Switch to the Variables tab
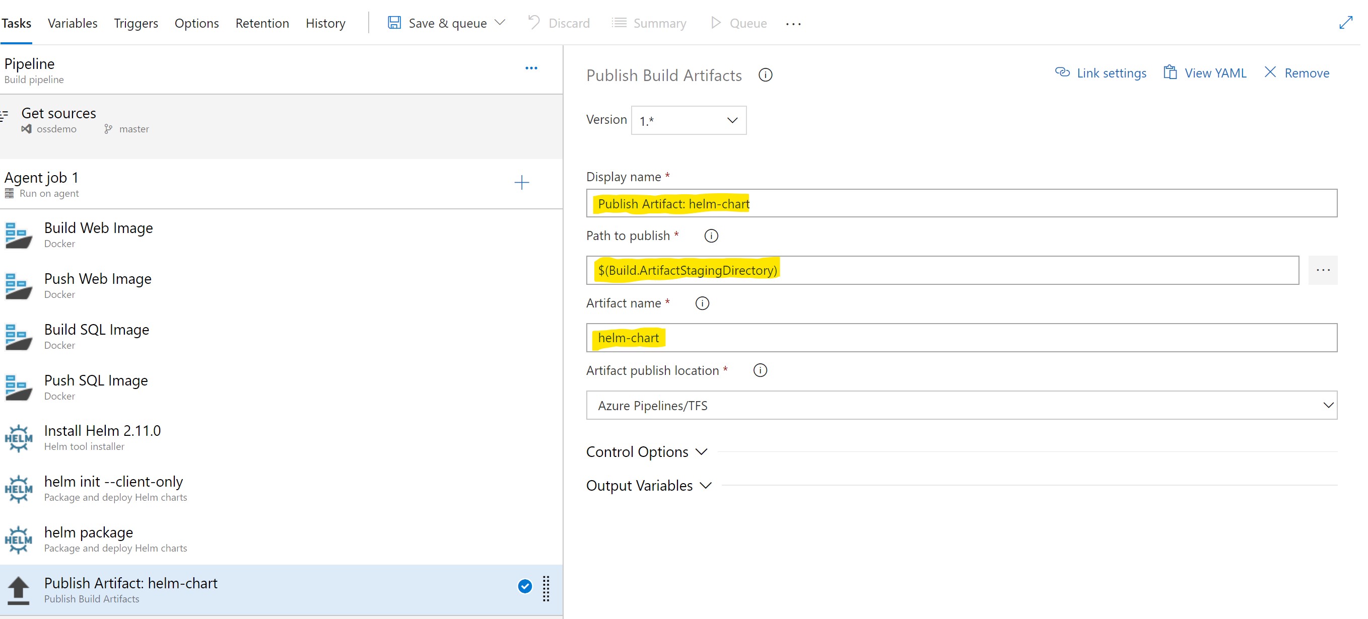The height and width of the screenshot is (619, 1368). pyautogui.click(x=72, y=23)
